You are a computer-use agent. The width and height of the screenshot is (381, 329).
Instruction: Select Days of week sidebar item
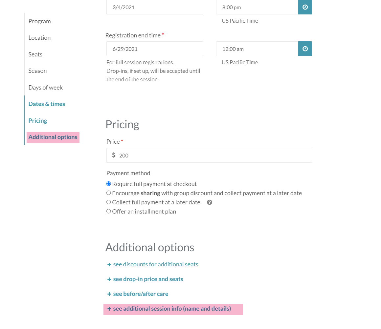(46, 88)
